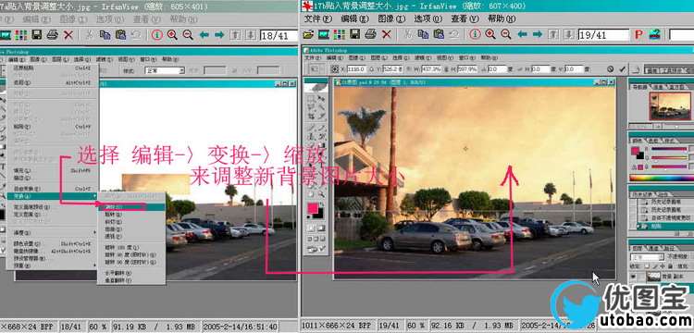Zoom out using left IrfanView toolbar

point(188,35)
